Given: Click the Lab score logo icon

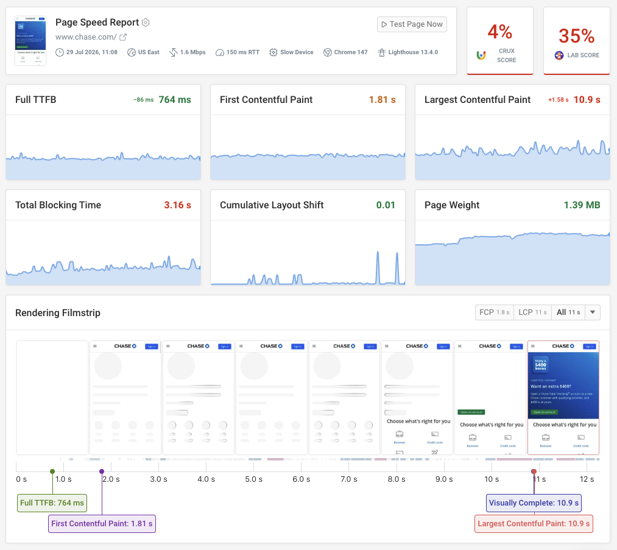Looking at the screenshot, I should (559, 55).
